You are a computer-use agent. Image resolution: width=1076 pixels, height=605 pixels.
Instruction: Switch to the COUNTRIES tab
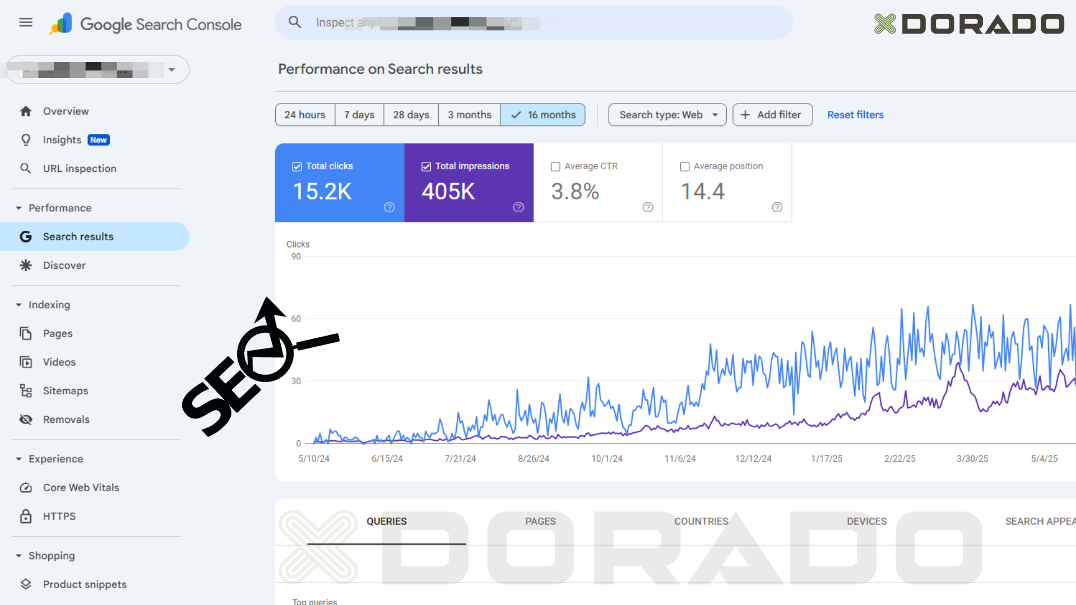click(701, 522)
